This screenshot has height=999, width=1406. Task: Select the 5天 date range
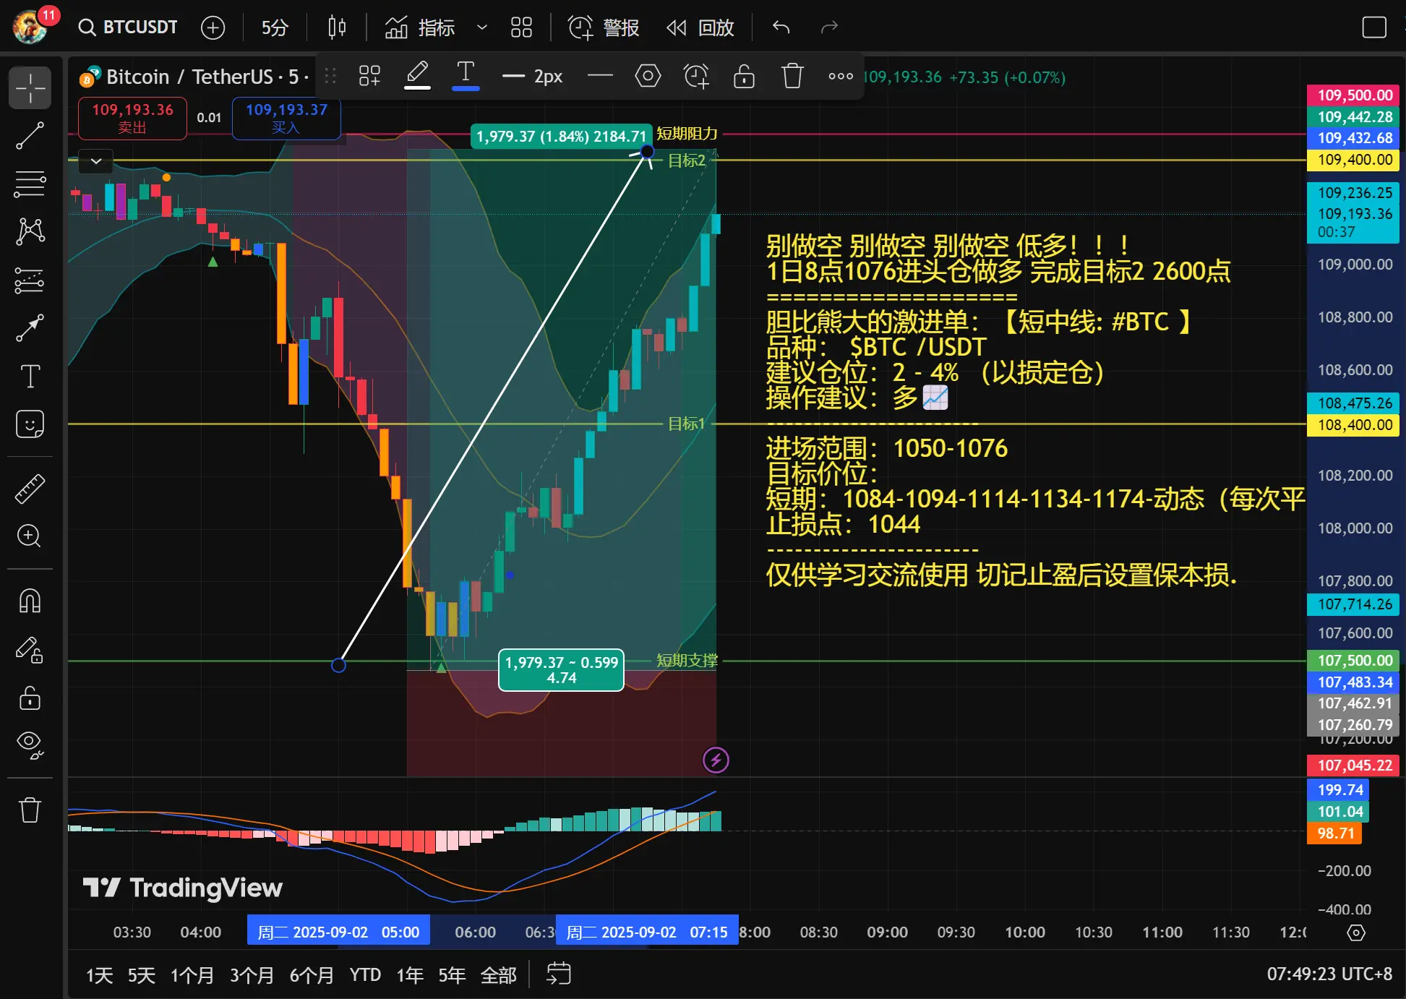[142, 975]
